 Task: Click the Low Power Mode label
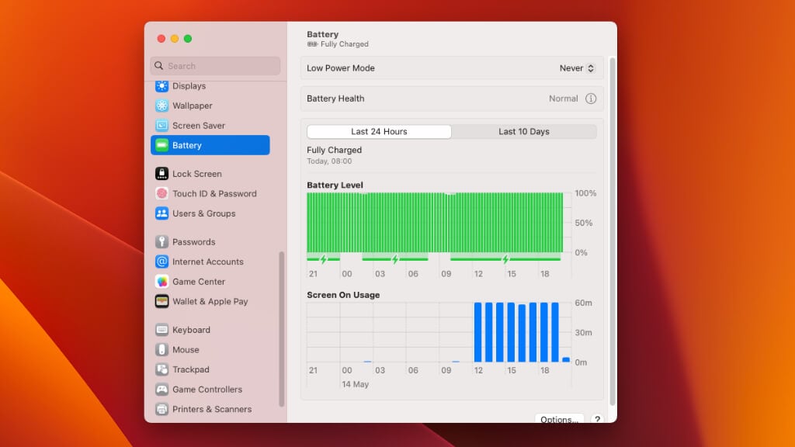[341, 68]
